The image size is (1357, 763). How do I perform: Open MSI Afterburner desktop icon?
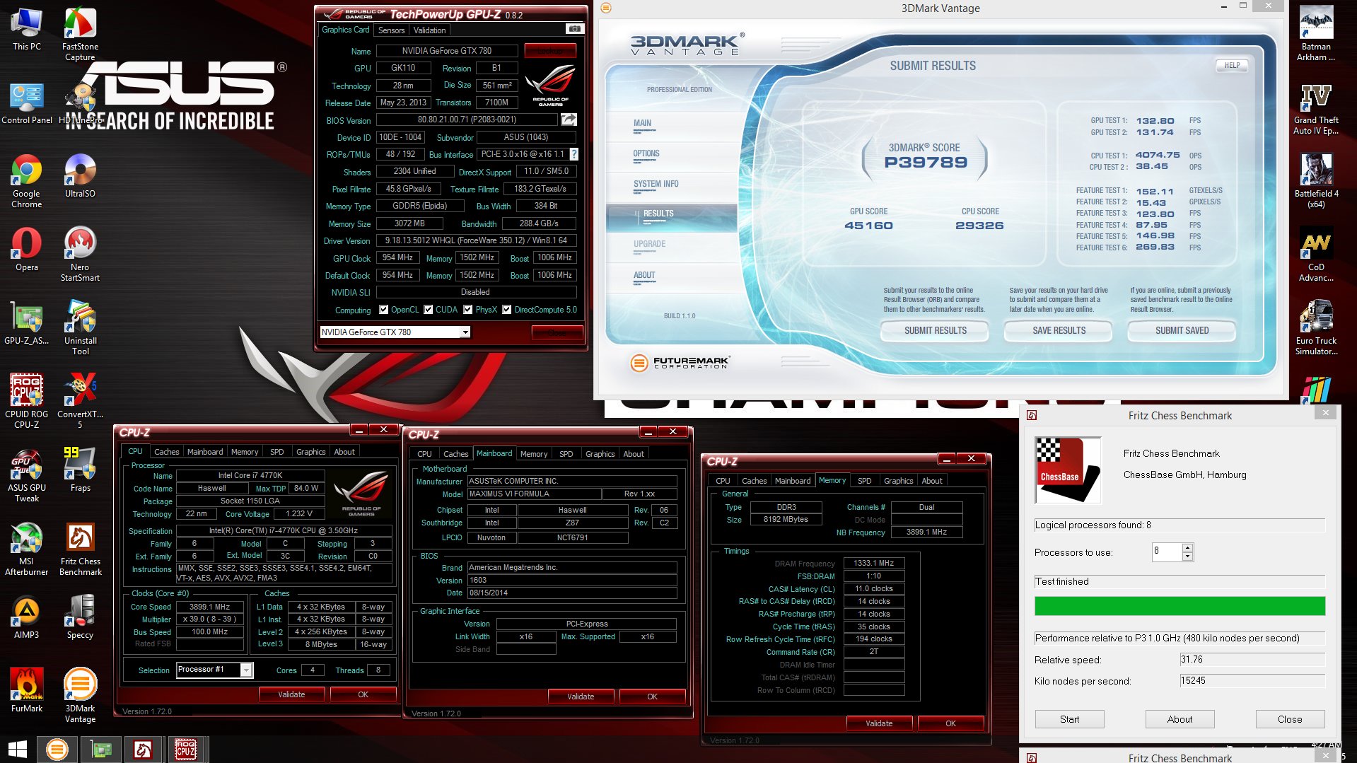pos(27,548)
